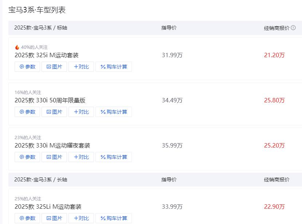302x224 pixels.
Task: Click the 25.80万 dealer price
Action: (274, 101)
